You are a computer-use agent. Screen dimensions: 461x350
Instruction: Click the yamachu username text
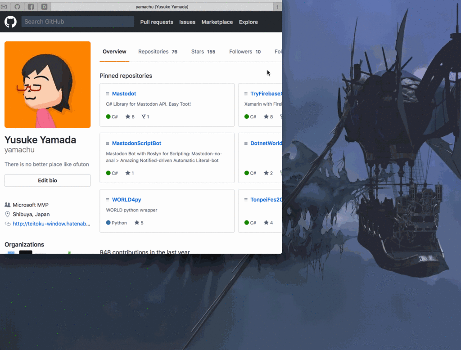coord(19,150)
